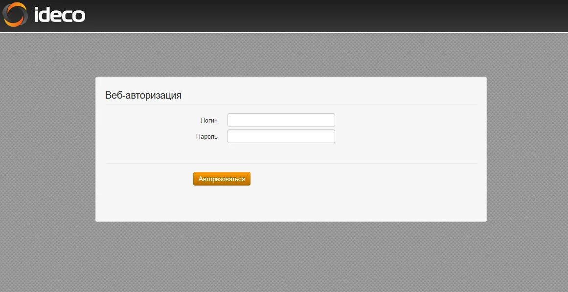Screen dimensions: 568x292
Task: Click the Пароль field label
Action: point(207,137)
